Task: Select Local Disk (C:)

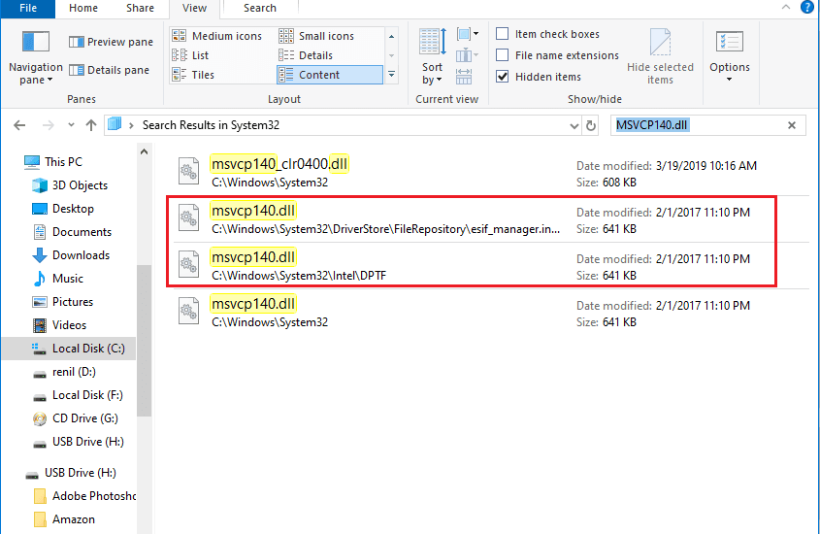Action: pyautogui.click(x=69, y=349)
